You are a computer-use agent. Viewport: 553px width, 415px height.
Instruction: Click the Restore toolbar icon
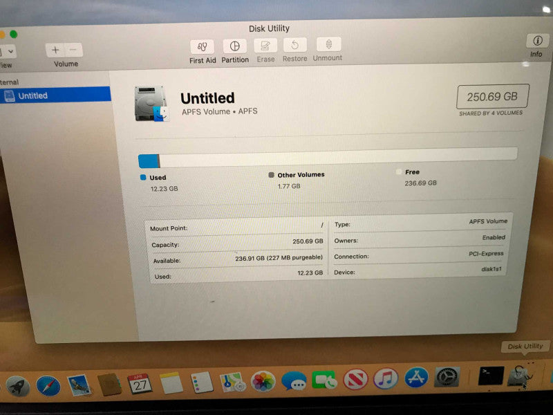pos(295,45)
